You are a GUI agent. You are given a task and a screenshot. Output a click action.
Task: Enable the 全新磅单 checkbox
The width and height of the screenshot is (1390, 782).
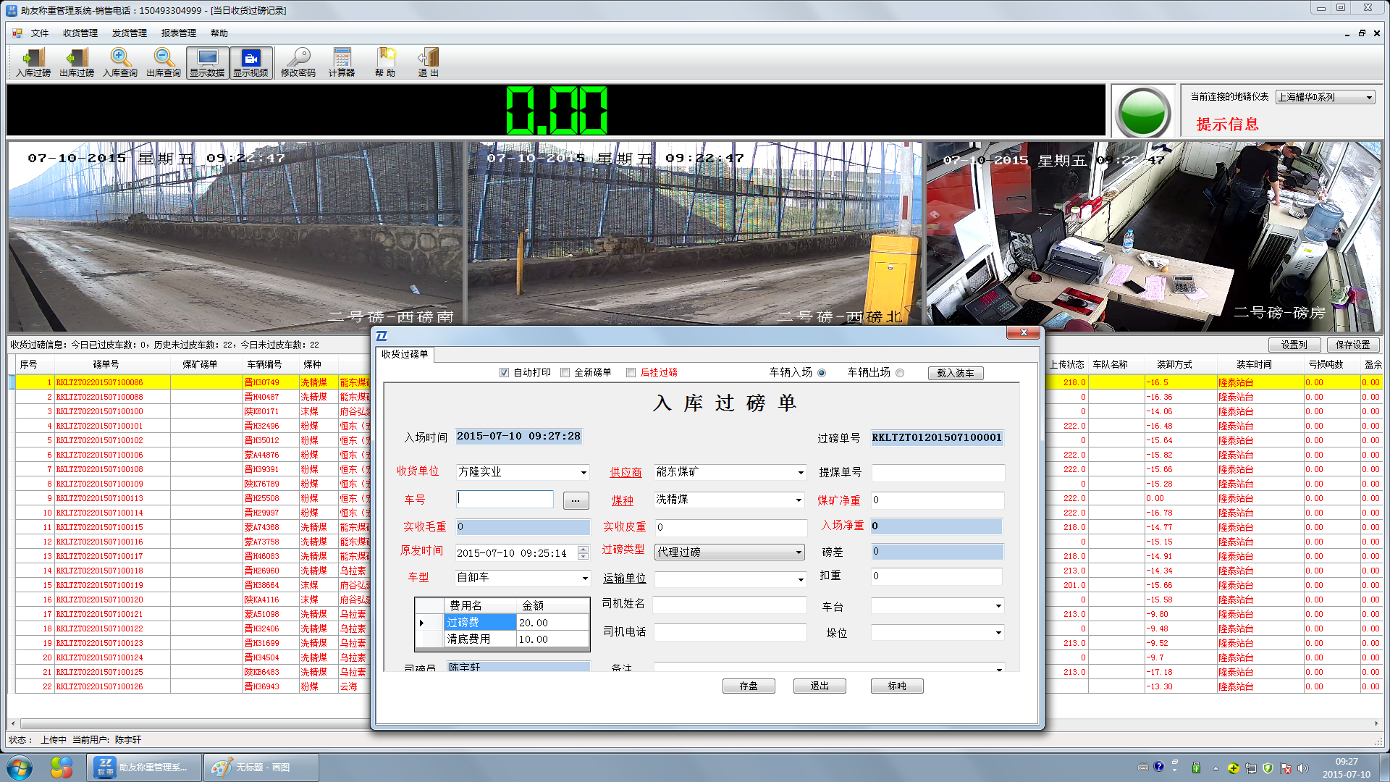pos(565,373)
